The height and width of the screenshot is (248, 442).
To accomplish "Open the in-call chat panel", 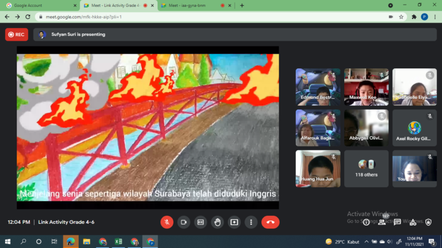I will (397, 222).
